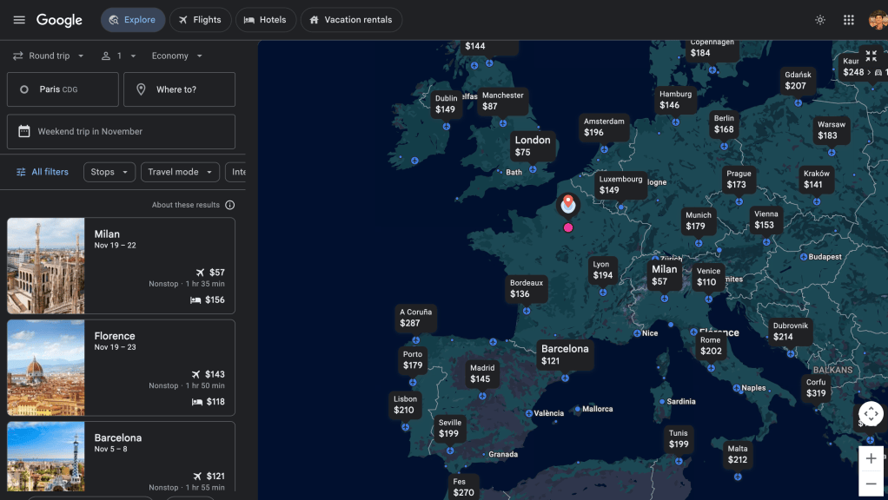This screenshot has height=500, width=888.
Task: Select the Warsaw $183 map price label
Action: tap(832, 130)
